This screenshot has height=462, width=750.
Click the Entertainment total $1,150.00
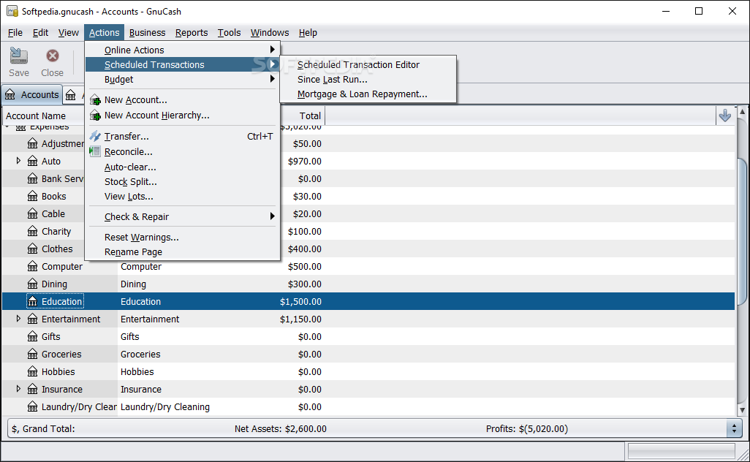pos(300,319)
